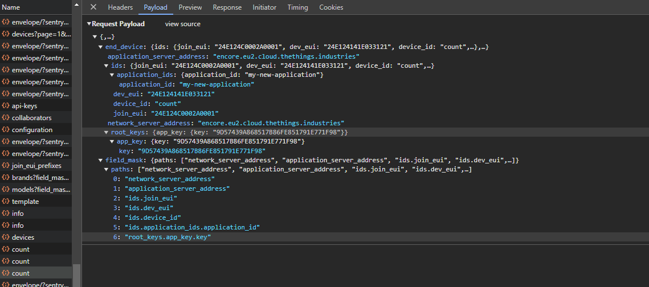Image resolution: width=649 pixels, height=287 pixels.
Task: Click the JSON icon beside brands?field_mas request
Action: (6, 178)
